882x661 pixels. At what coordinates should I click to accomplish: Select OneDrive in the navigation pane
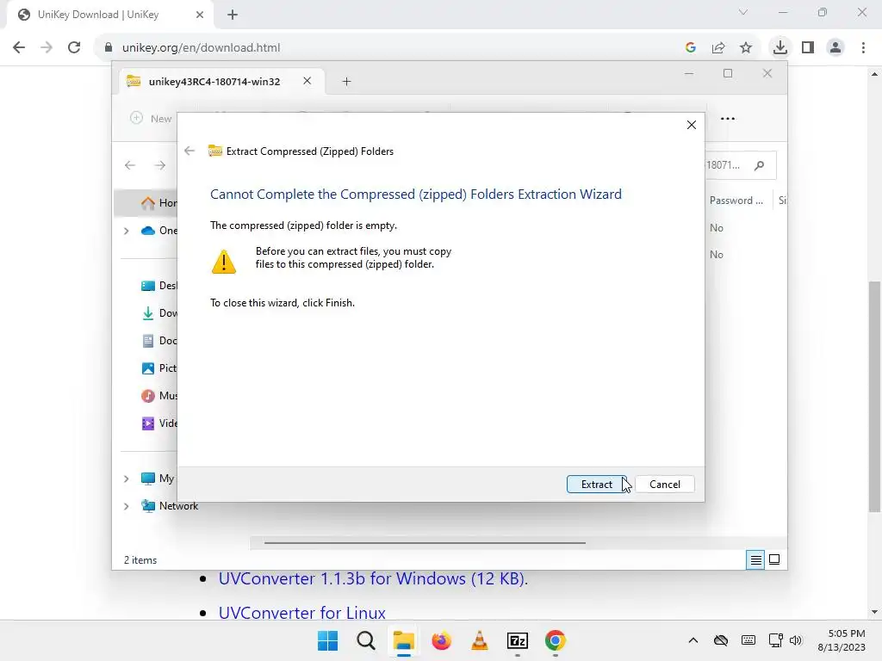pos(159,231)
